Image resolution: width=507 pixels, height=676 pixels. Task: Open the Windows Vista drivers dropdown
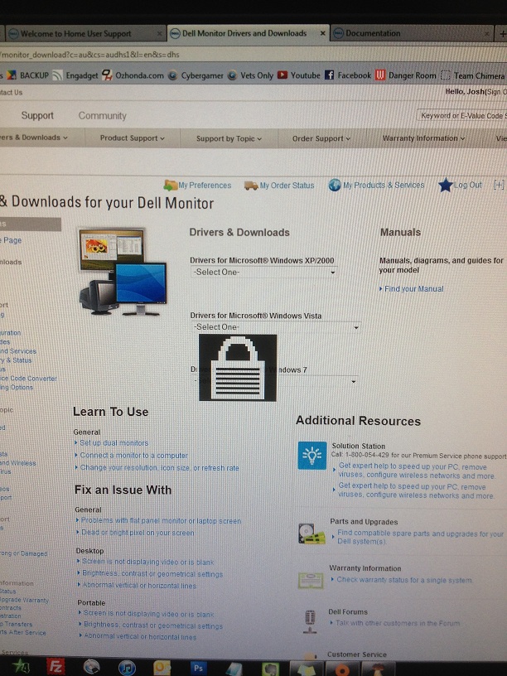(x=276, y=326)
